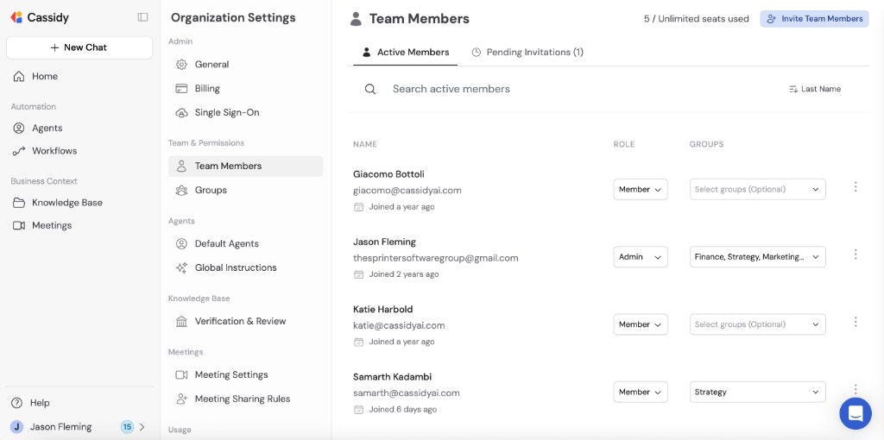Select Team Members in settings menu
This screenshot has width=884, height=440.
coord(245,167)
